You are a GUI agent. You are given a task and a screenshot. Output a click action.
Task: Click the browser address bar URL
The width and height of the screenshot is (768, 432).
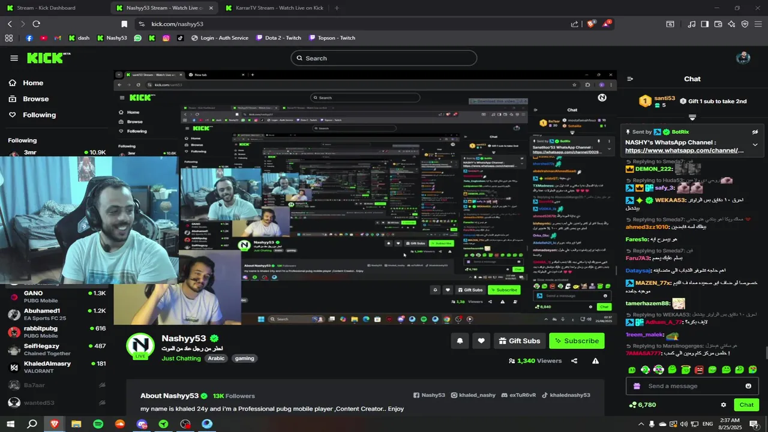point(177,24)
